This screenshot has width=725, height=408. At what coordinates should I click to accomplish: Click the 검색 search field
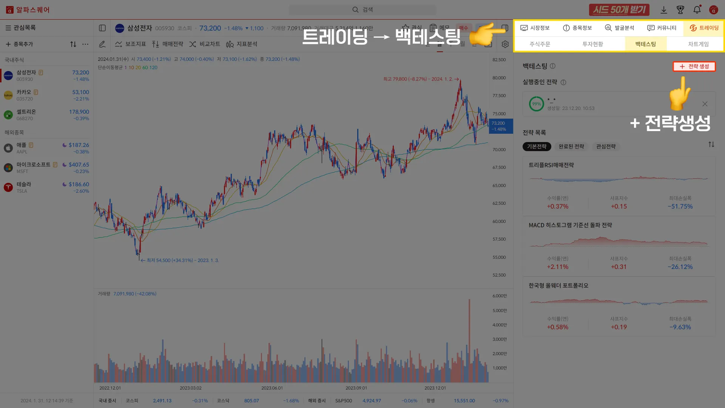click(362, 10)
